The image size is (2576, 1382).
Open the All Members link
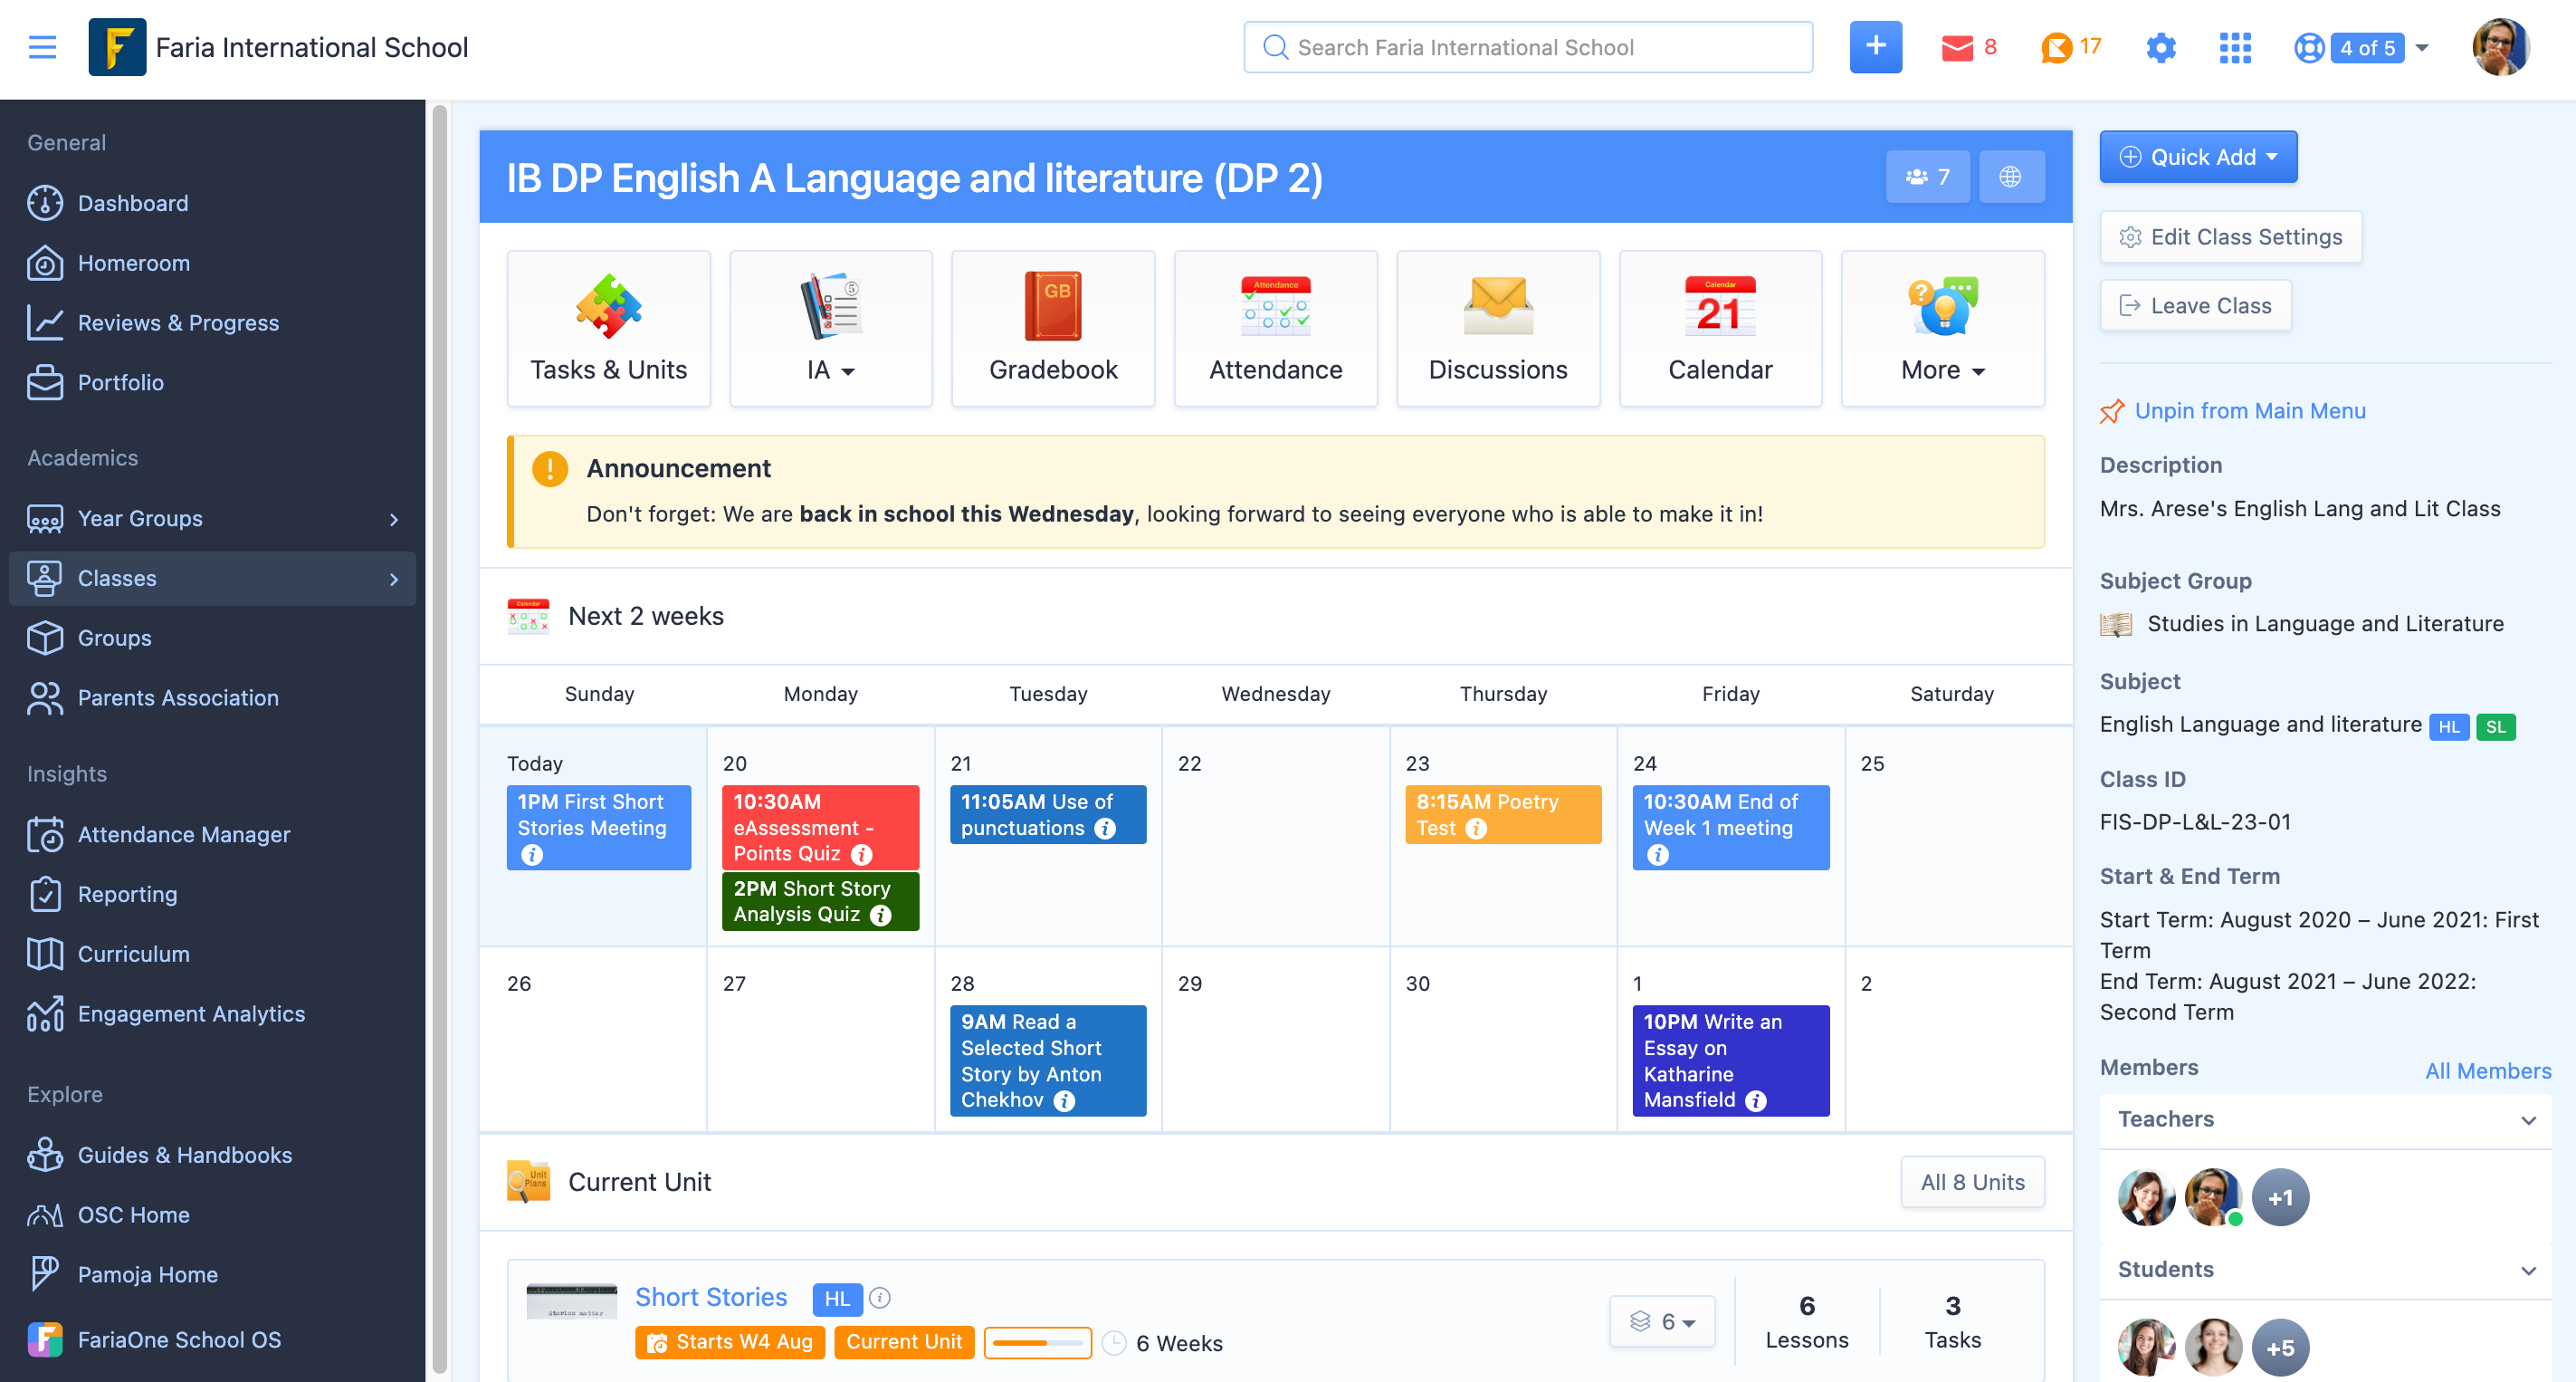pyautogui.click(x=2487, y=1070)
